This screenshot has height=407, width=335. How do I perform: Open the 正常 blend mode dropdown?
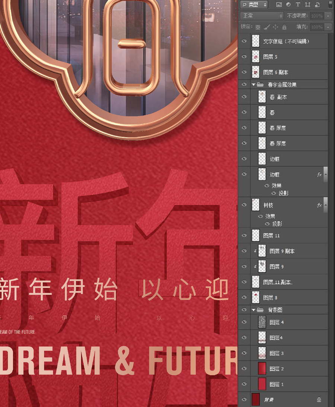click(262, 16)
